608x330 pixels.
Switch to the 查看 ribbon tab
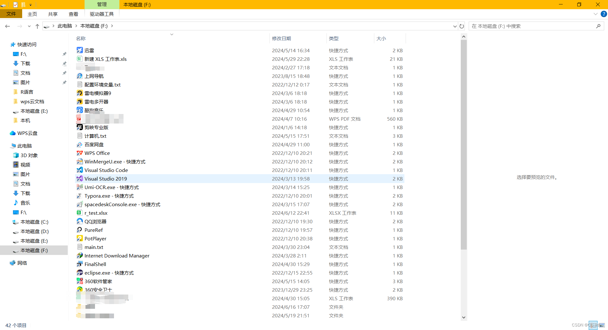tap(73, 14)
